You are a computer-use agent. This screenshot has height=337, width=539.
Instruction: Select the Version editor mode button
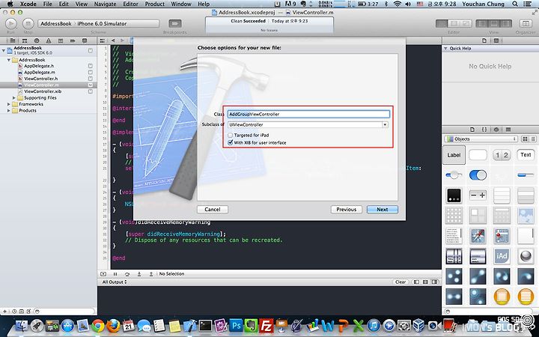click(466, 23)
